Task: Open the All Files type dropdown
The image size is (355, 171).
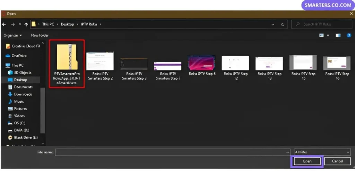Action: (x=322, y=152)
